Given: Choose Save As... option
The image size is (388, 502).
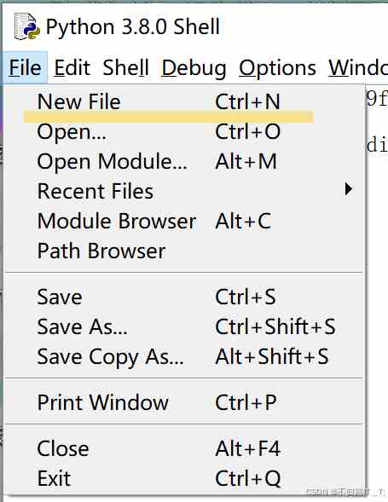Looking at the screenshot, I should tap(184, 327).
